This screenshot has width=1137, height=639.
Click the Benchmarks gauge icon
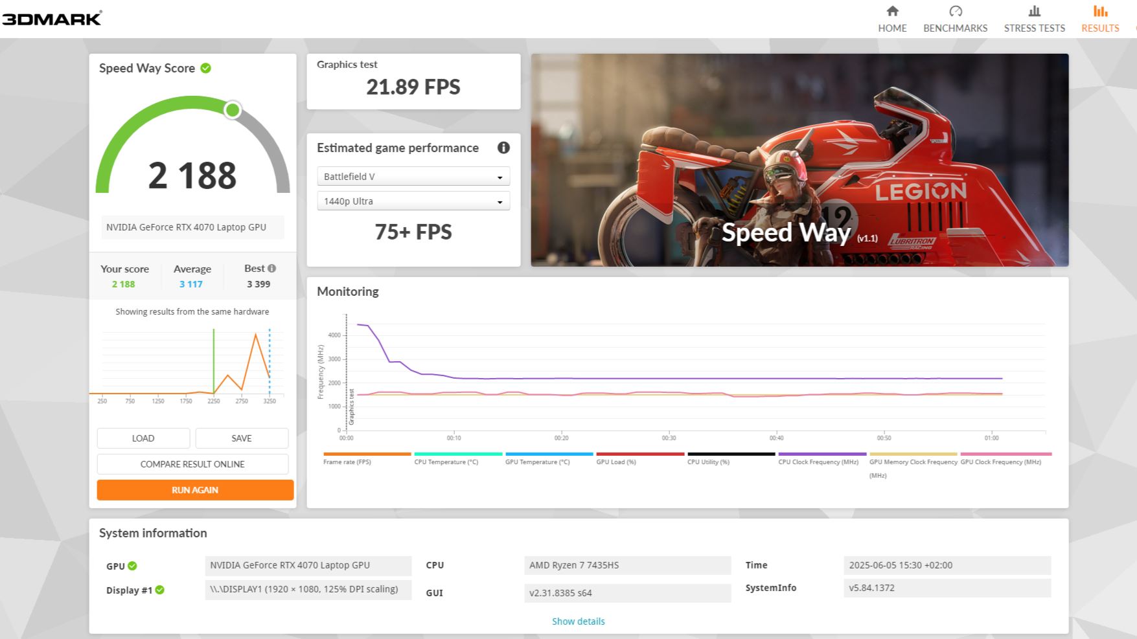pyautogui.click(x=956, y=11)
